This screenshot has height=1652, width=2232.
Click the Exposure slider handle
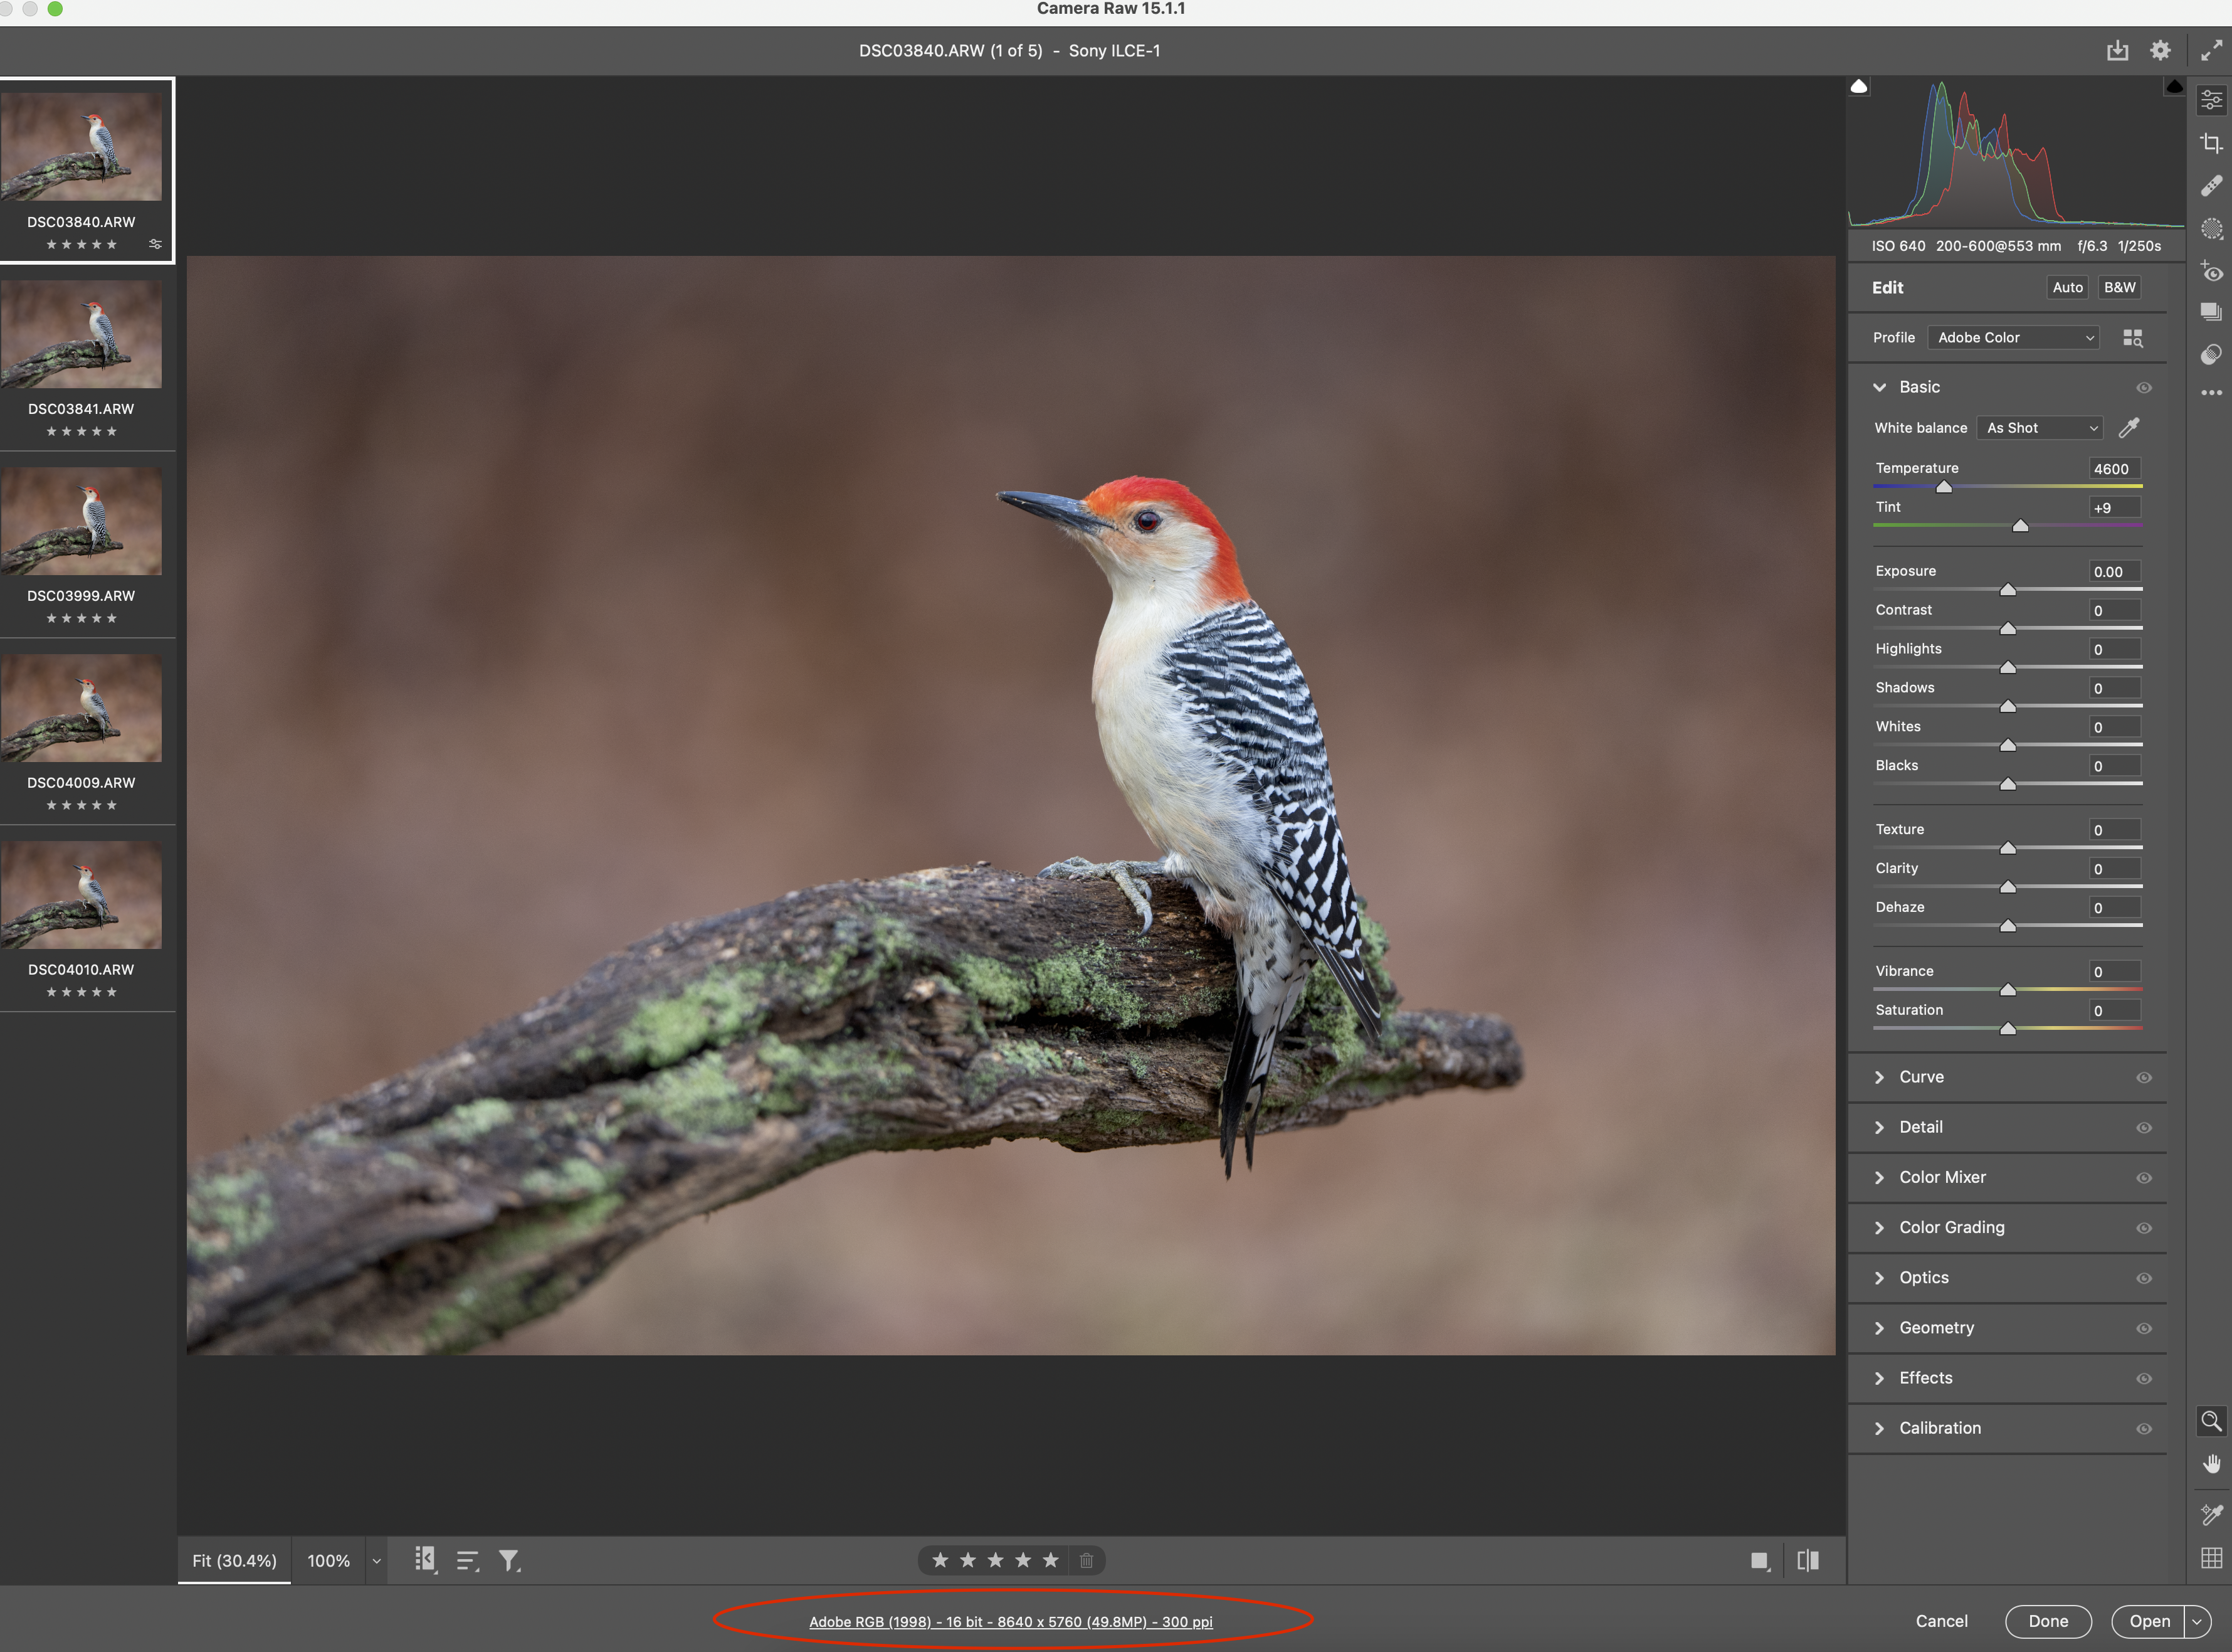click(2007, 590)
